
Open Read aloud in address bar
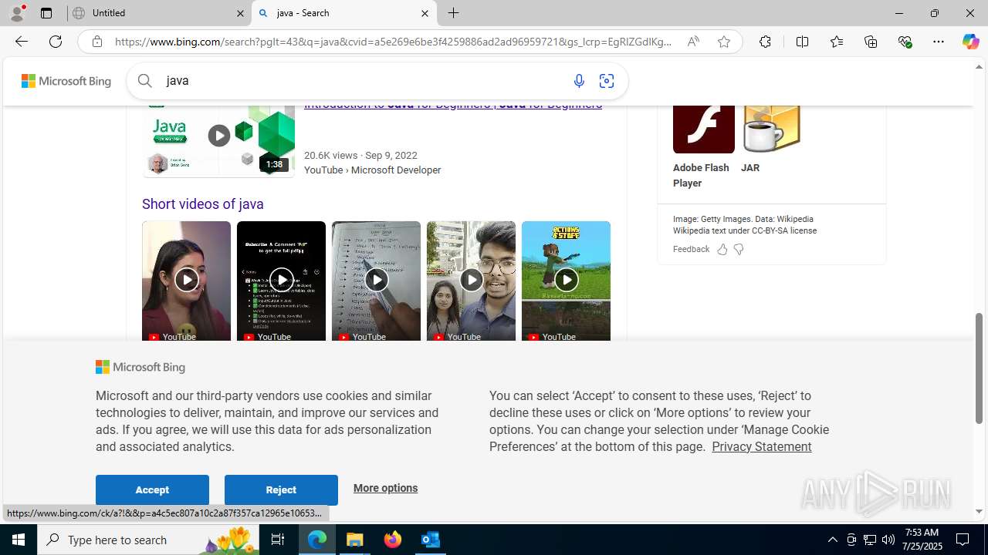click(693, 42)
